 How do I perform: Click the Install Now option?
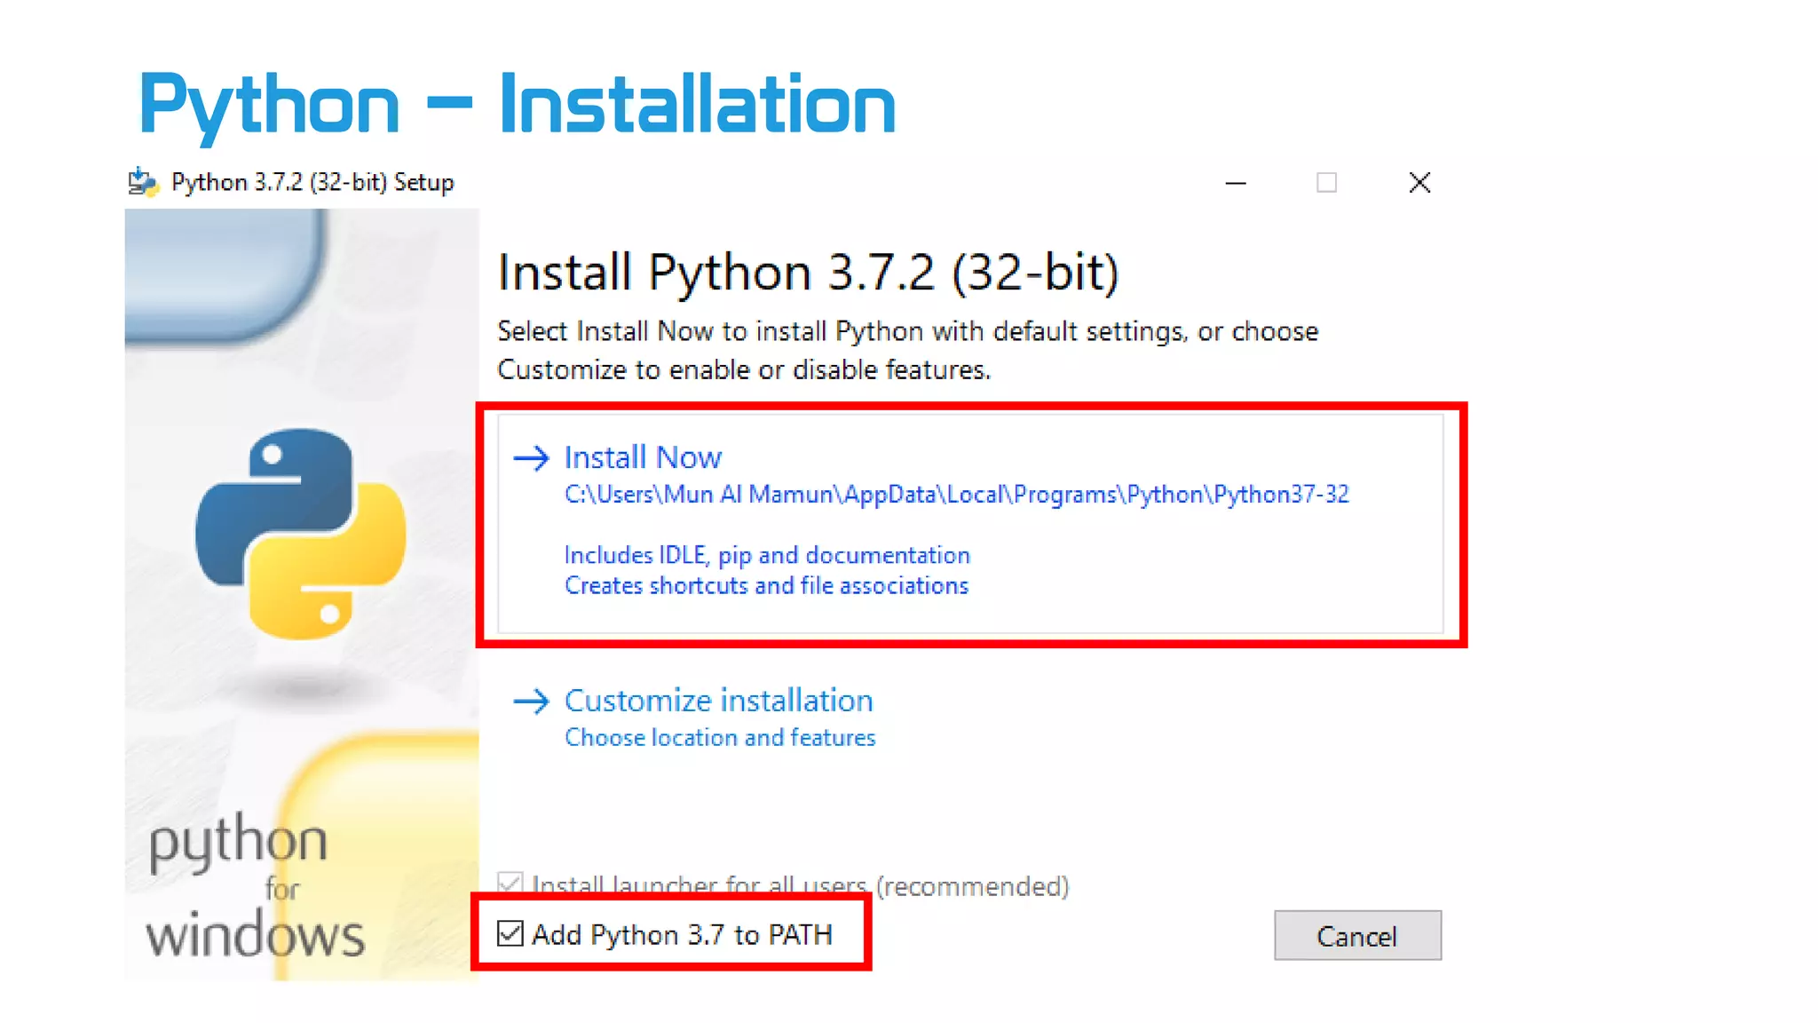pos(970,524)
